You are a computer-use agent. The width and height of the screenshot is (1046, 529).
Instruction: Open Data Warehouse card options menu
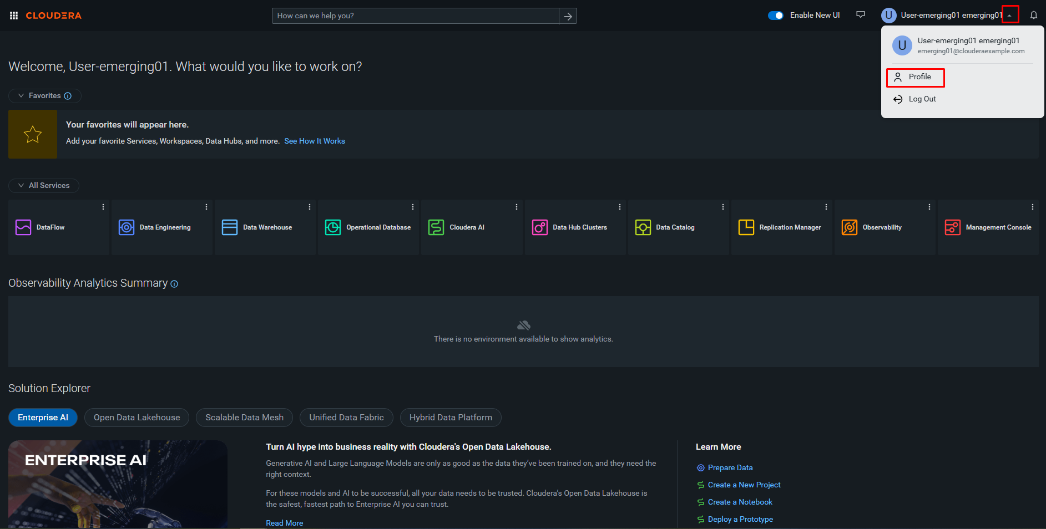pyautogui.click(x=310, y=207)
